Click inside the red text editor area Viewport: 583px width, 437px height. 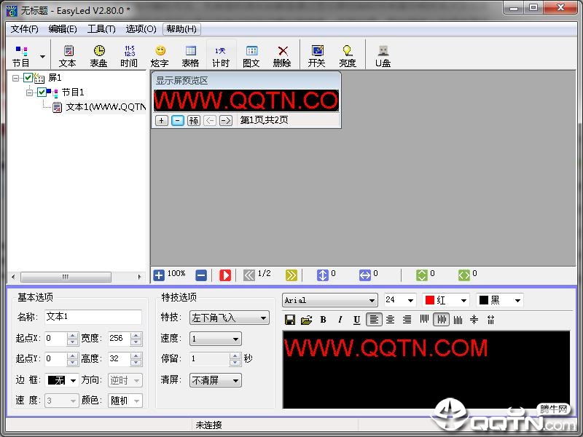[x=426, y=369]
